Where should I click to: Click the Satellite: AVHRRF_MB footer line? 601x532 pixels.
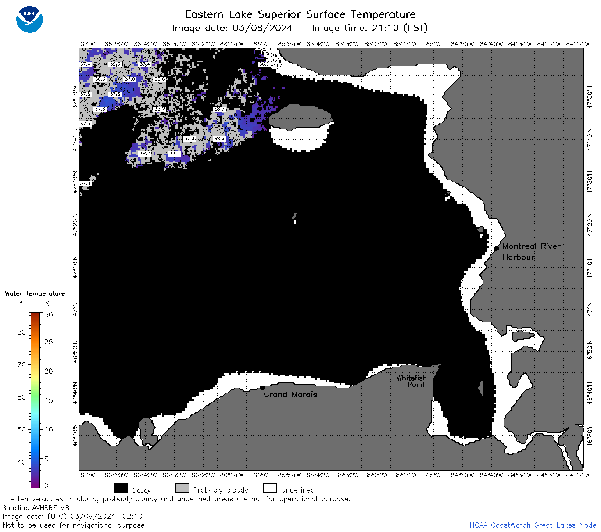click(36, 508)
